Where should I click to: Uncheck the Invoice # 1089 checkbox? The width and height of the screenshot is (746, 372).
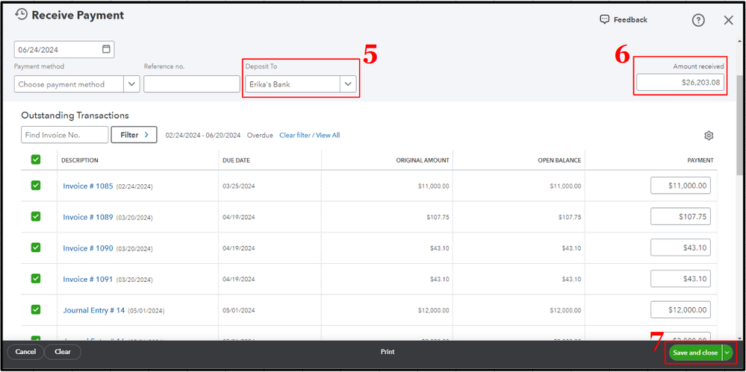click(36, 216)
